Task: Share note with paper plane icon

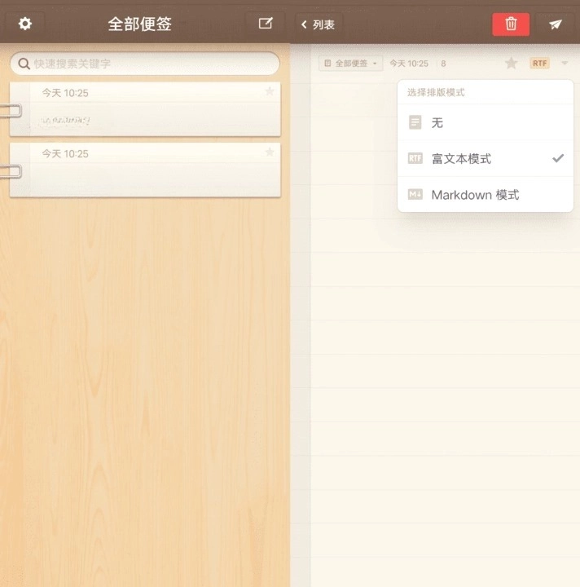Action: 556,24
